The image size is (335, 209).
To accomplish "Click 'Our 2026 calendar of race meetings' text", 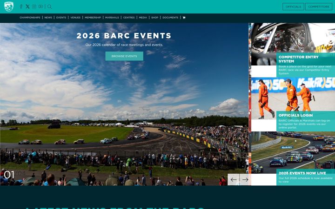I will [x=124, y=45].
